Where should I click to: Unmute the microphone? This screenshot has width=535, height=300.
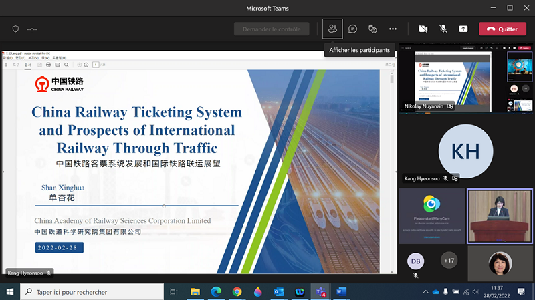pos(443,29)
